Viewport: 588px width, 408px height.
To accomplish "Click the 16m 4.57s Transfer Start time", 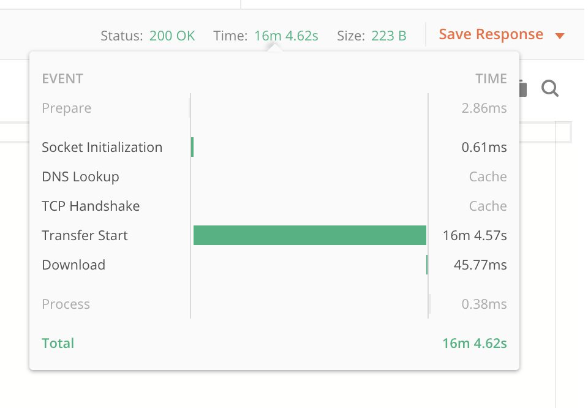I will (475, 235).
